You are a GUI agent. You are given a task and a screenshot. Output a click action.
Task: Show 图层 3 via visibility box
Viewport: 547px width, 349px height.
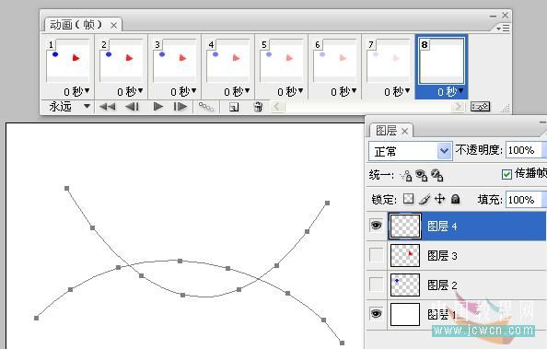click(376, 255)
